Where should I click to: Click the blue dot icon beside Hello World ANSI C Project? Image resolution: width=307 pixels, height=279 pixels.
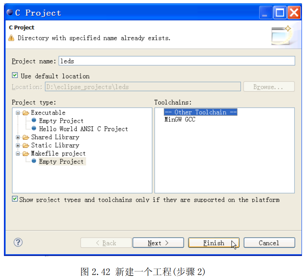(33, 129)
